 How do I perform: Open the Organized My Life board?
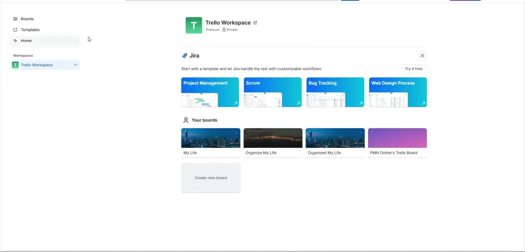pos(335,143)
